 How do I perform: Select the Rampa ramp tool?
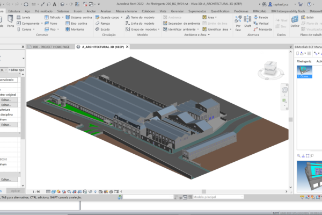click(x=103, y=24)
